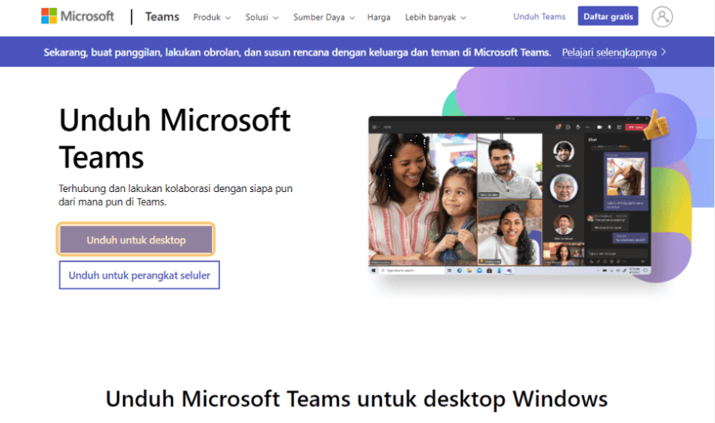Click the Daftar gratis button
This screenshot has width=715, height=423.
tap(608, 17)
